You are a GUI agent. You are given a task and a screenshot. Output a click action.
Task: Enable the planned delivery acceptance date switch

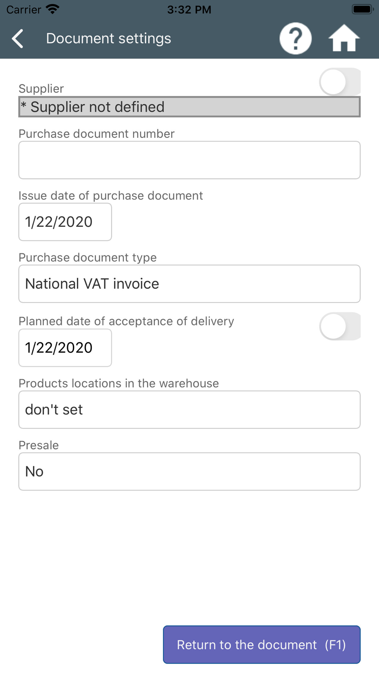click(339, 326)
